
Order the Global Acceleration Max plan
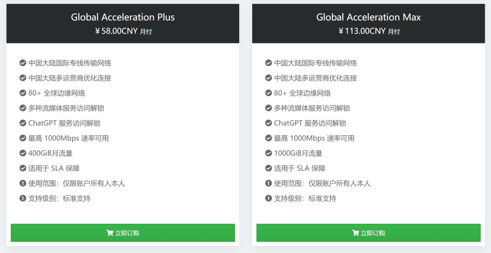click(368, 233)
